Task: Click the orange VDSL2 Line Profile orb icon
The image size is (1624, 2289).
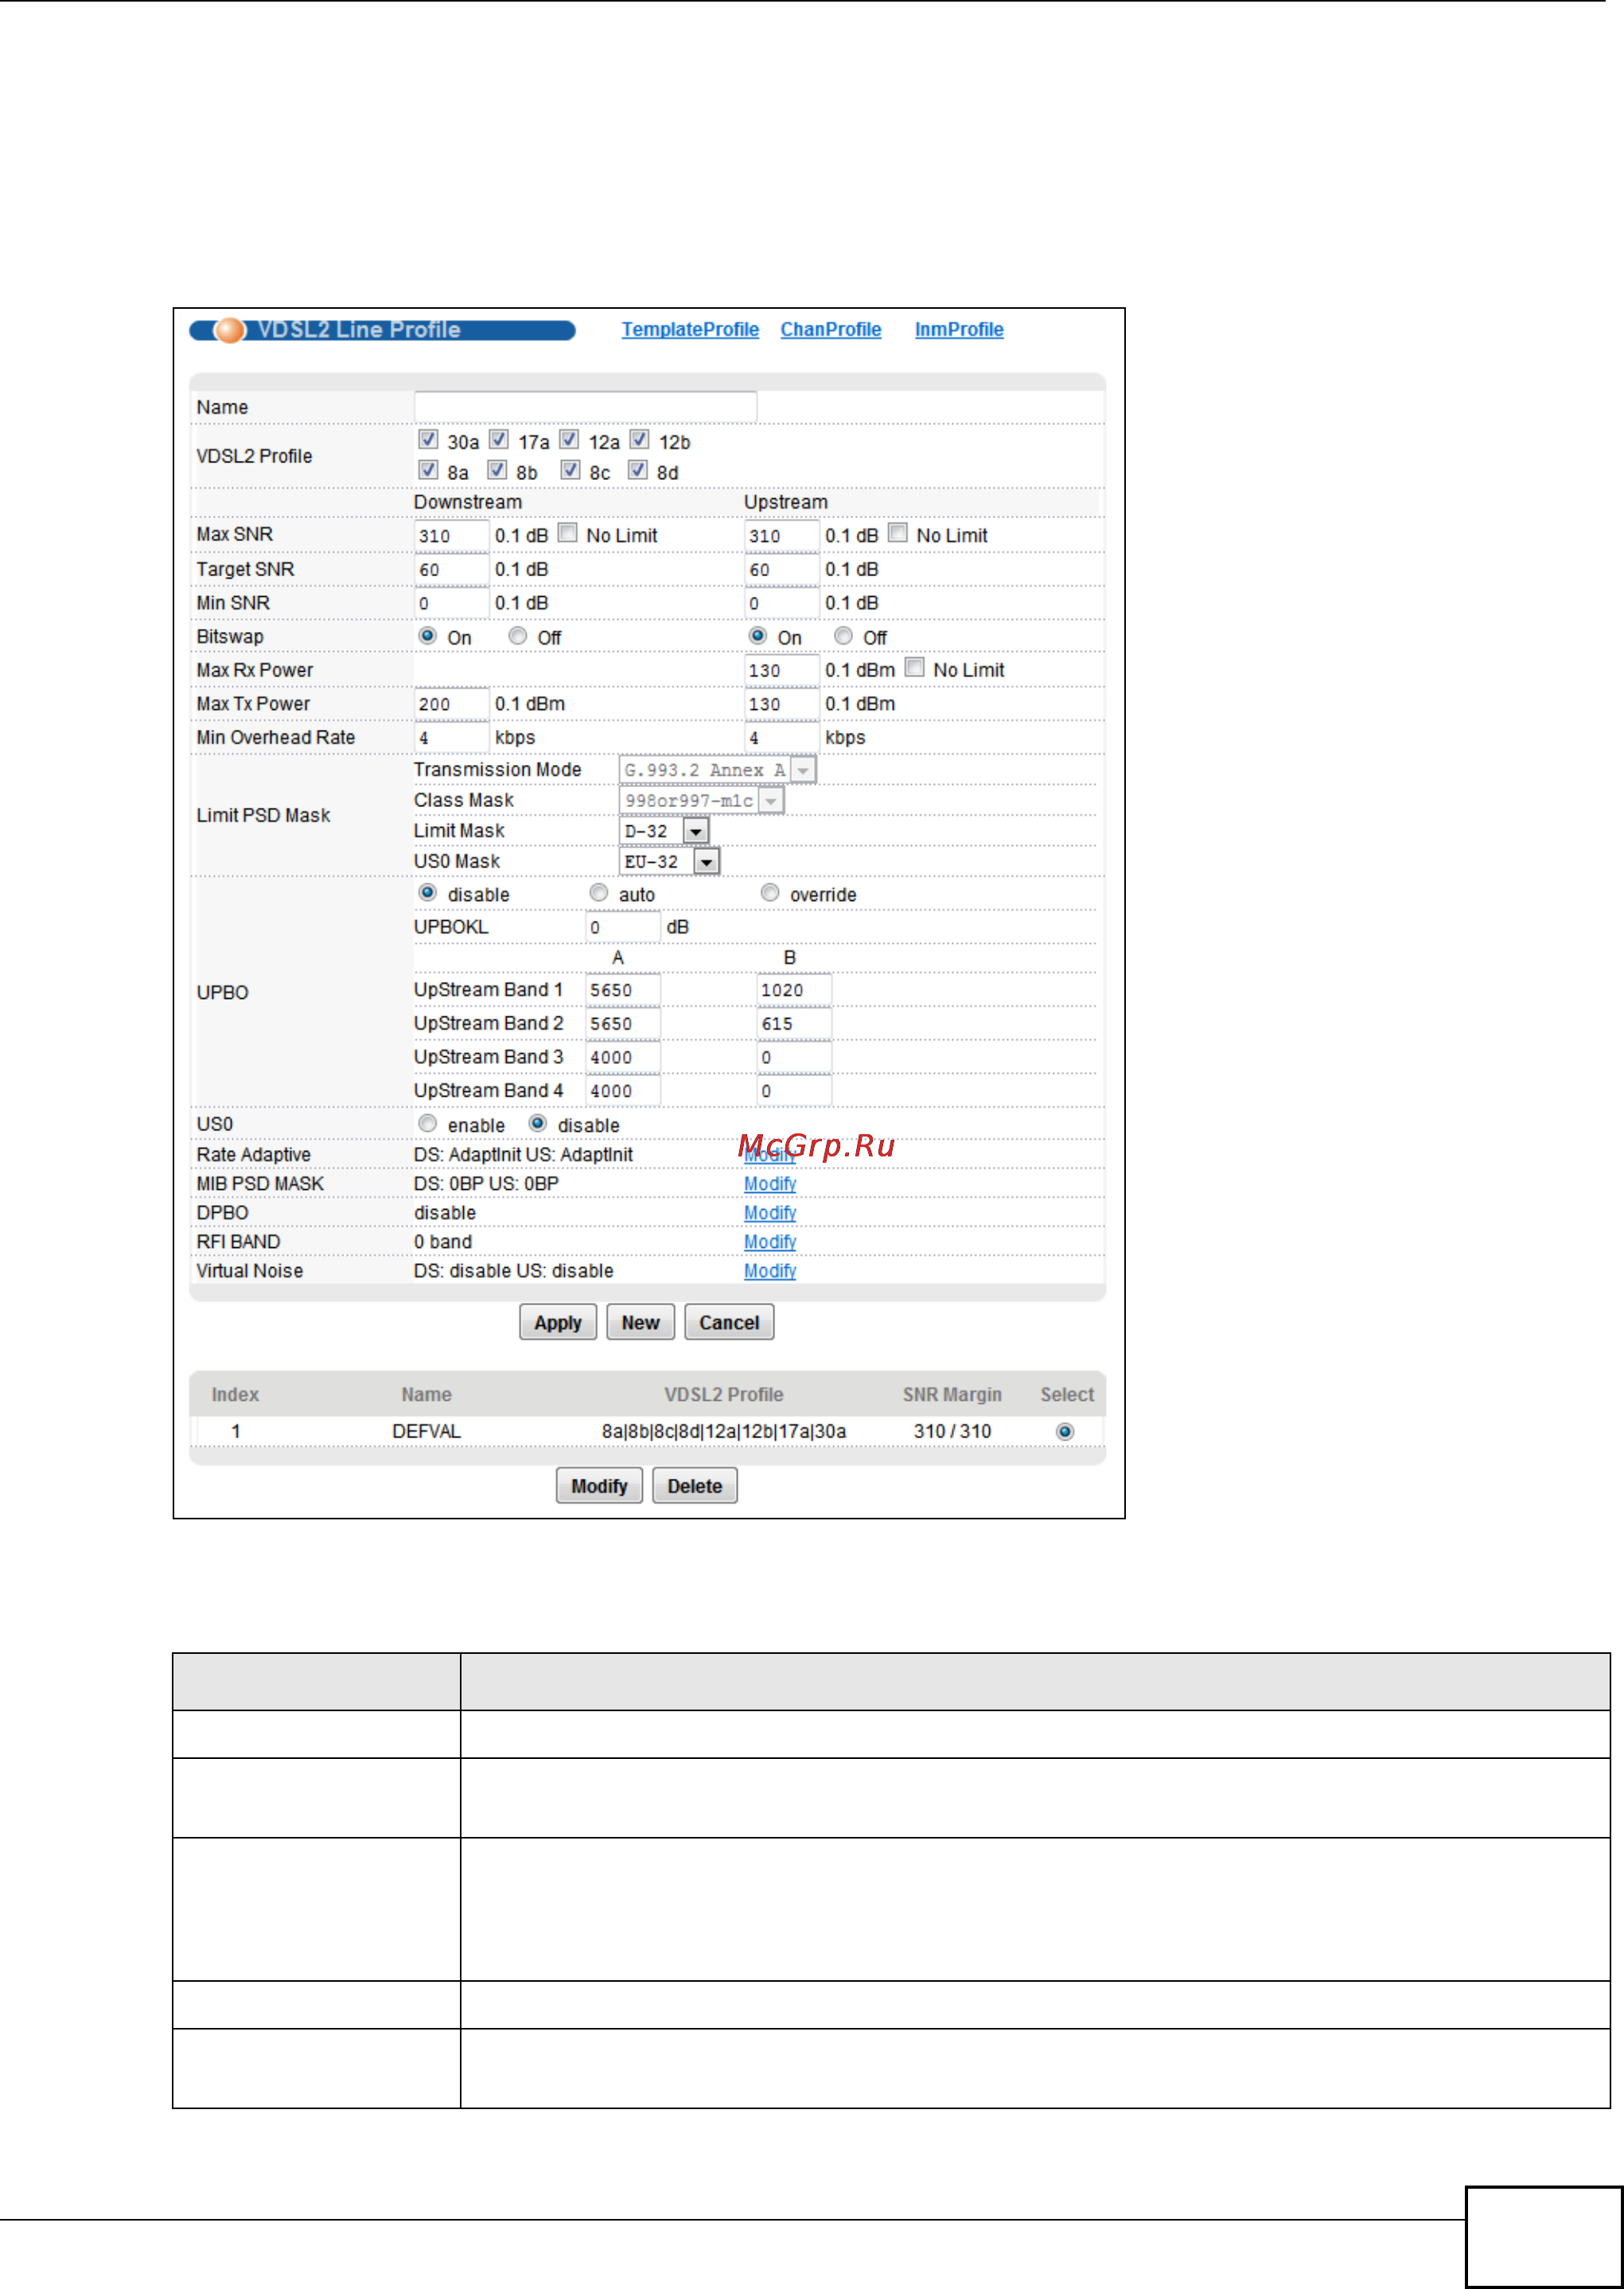Action: (229, 330)
